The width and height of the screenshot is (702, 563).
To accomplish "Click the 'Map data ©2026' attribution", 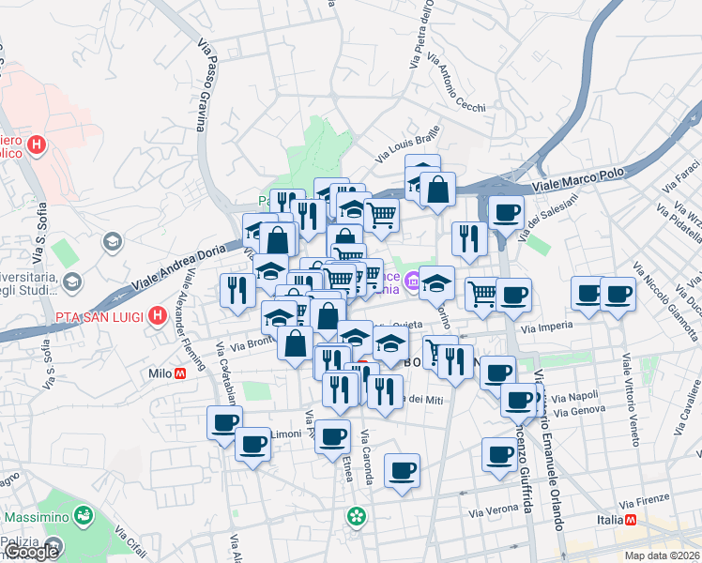I will point(662,555).
